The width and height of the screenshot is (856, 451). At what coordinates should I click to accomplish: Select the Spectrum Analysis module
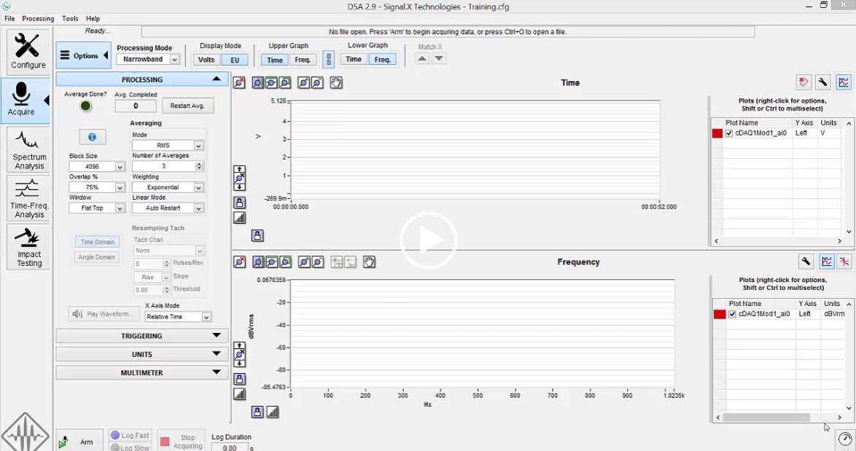tap(28, 149)
